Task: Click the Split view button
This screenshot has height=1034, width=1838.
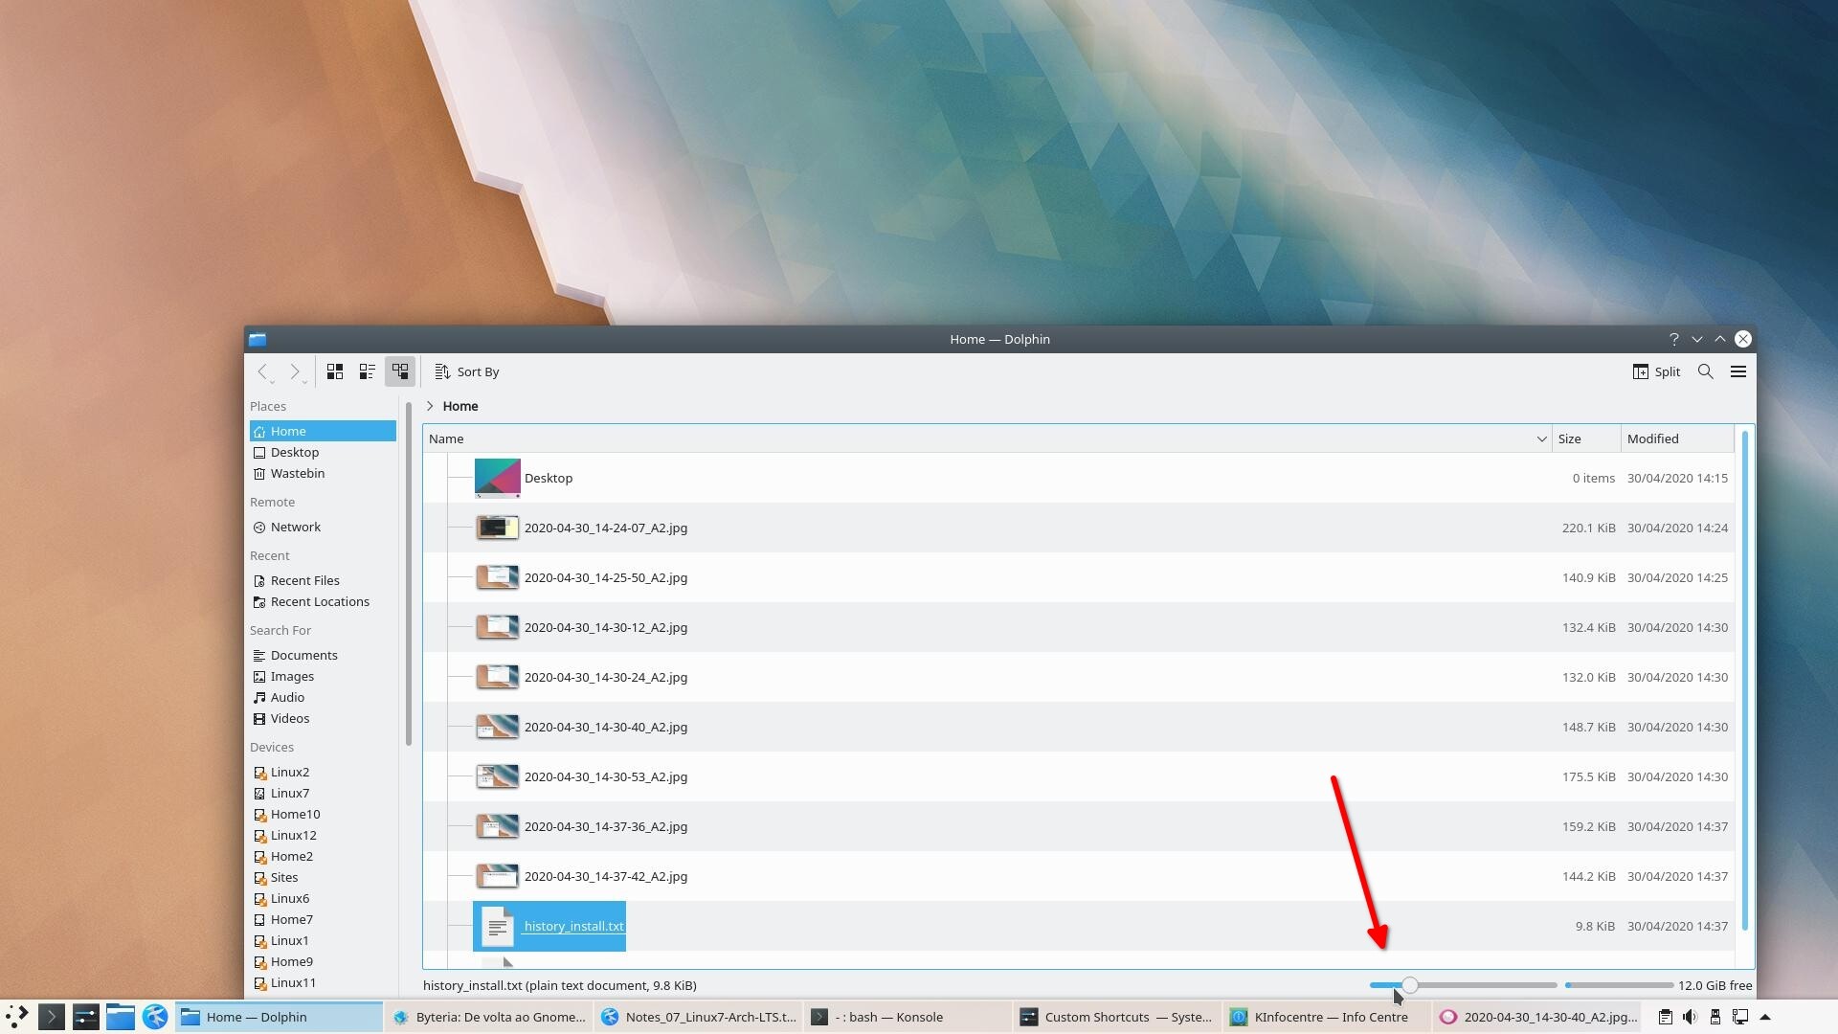Action: [x=1656, y=371]
